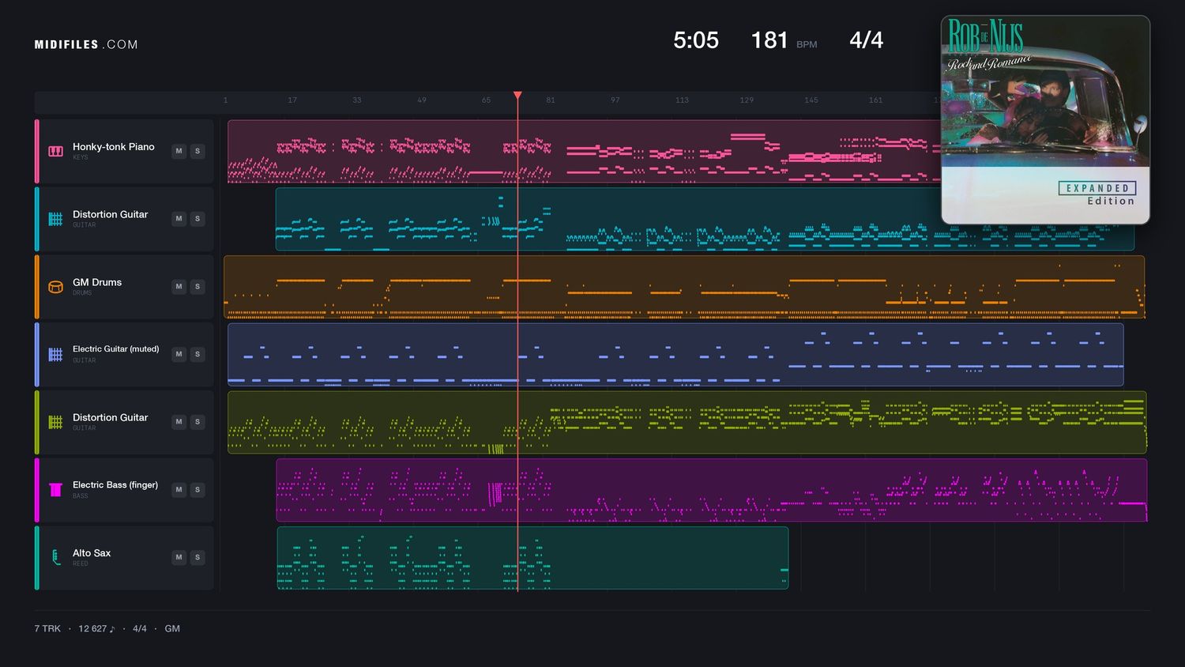Screen dimensions: 1185x667
Task: Jump to bar 17 on the ruler
Action: tap(292, 100)
